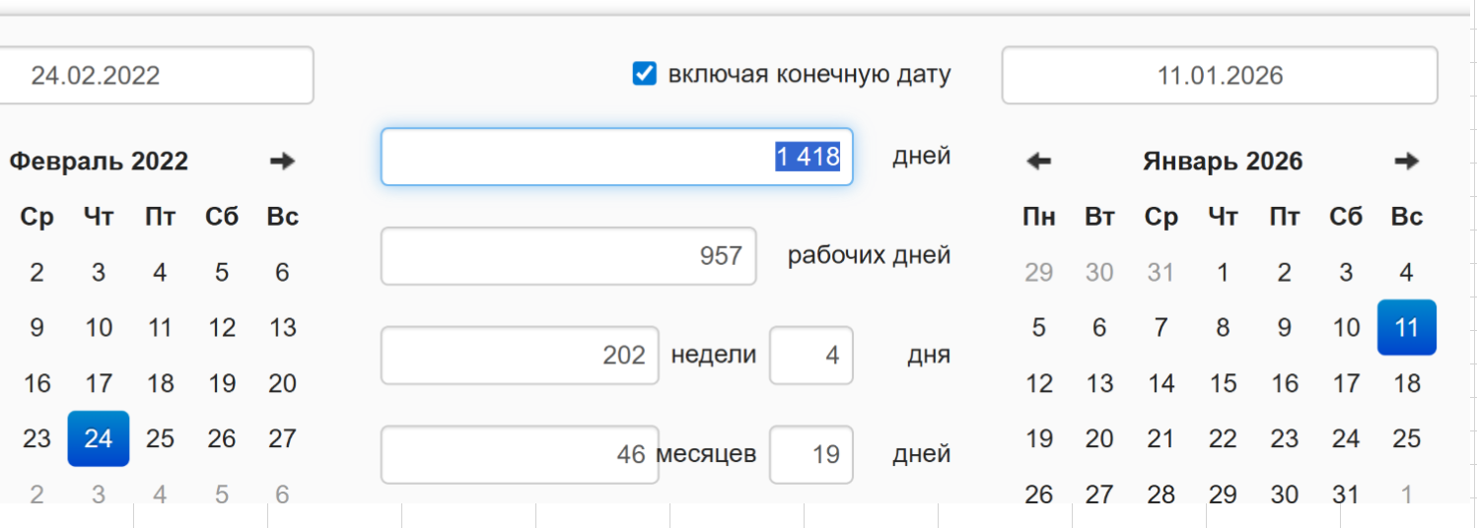Choose January 20 in the right calendar
Screen dimensions: 1477x528
click(1099, 438)
